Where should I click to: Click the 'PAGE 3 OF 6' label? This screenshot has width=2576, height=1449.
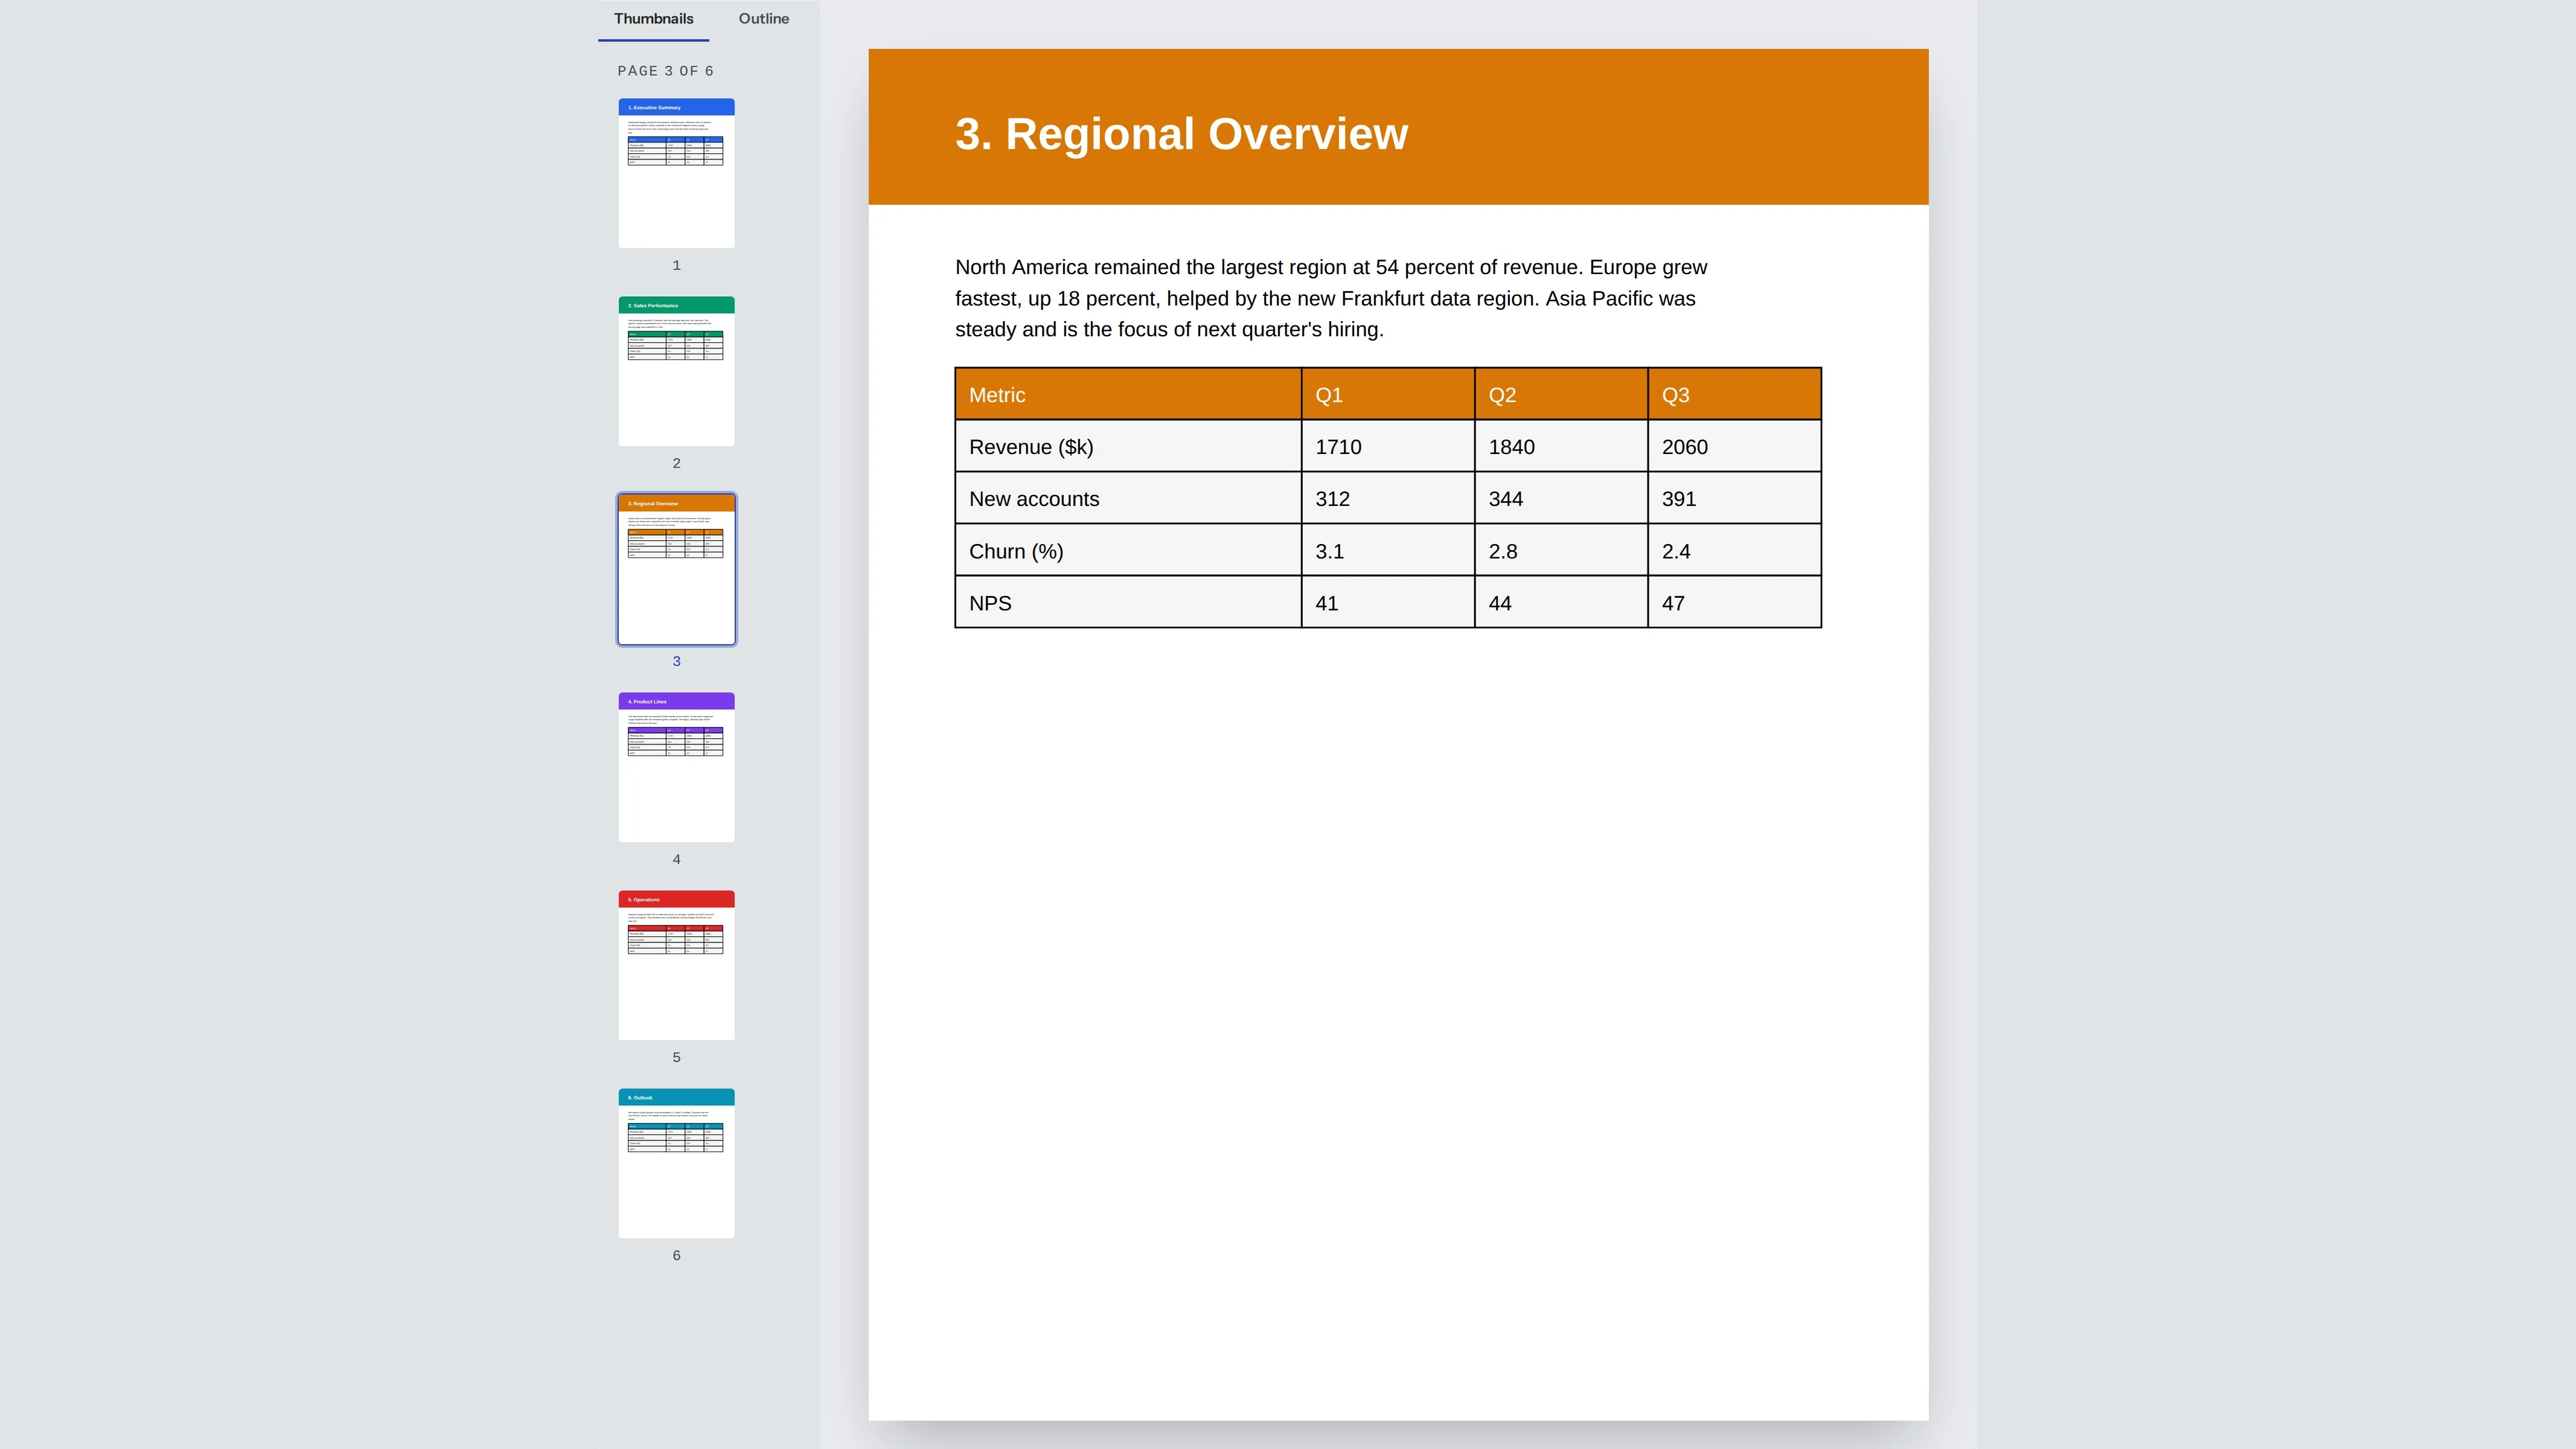(x=666, y=71)
